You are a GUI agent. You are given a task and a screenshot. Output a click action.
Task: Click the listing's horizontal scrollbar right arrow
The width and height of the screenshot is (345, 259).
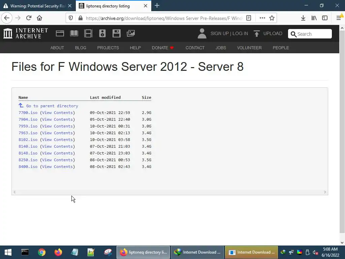coord(325,192)
